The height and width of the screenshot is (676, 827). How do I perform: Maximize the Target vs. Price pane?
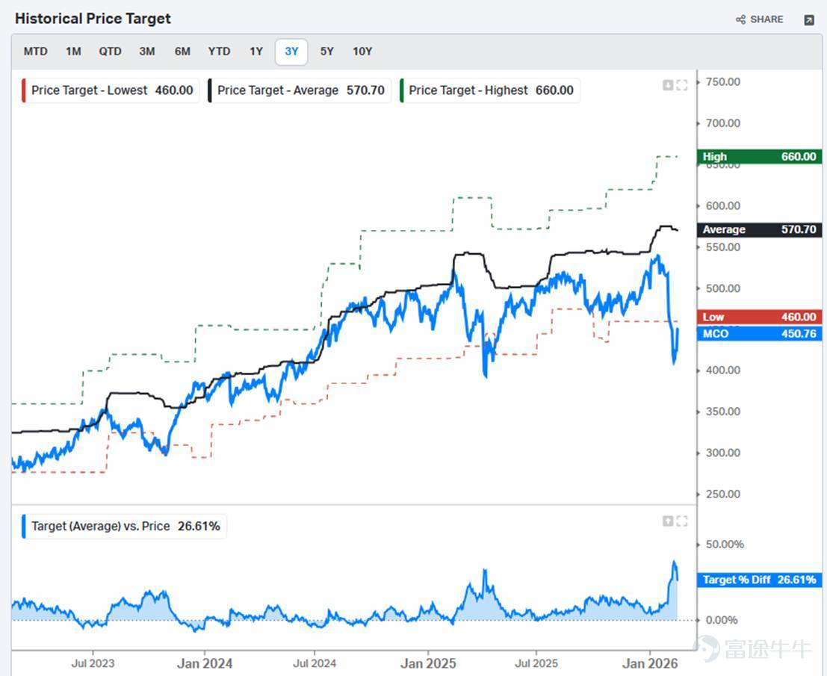click(682, 521)
